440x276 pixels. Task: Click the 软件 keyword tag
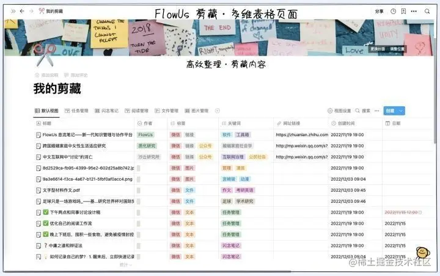pos(227,135)
